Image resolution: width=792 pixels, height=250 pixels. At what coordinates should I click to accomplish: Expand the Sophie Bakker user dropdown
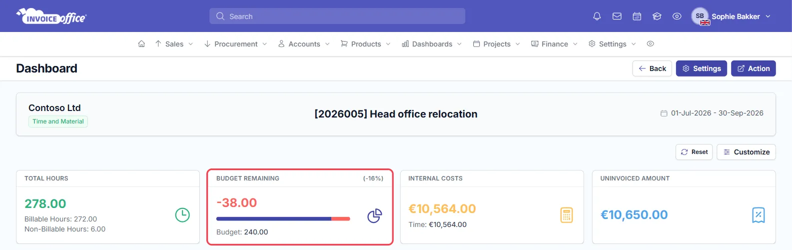768,16
